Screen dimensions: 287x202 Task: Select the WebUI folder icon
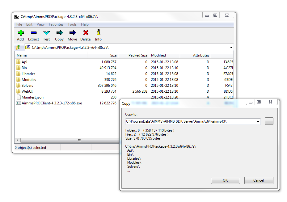tap(18, 91)
